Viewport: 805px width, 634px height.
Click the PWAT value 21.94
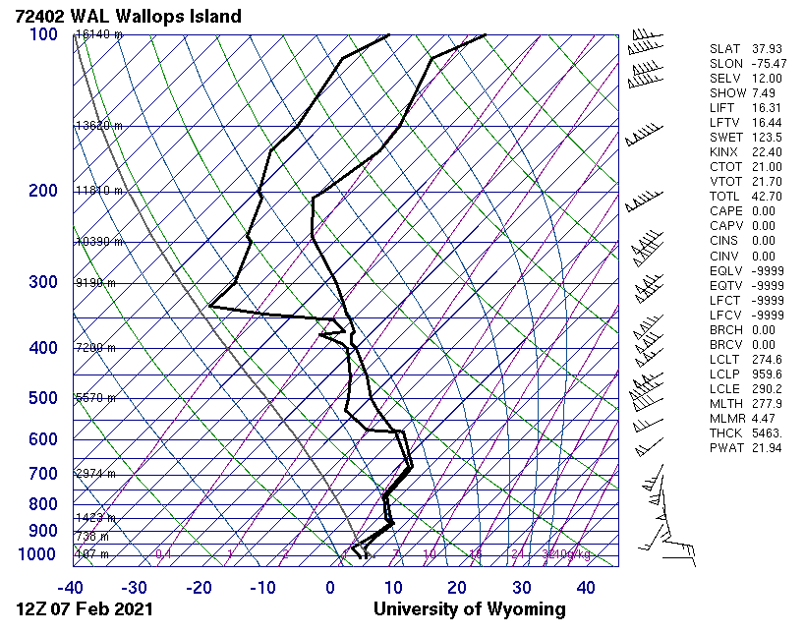point(767,448)
